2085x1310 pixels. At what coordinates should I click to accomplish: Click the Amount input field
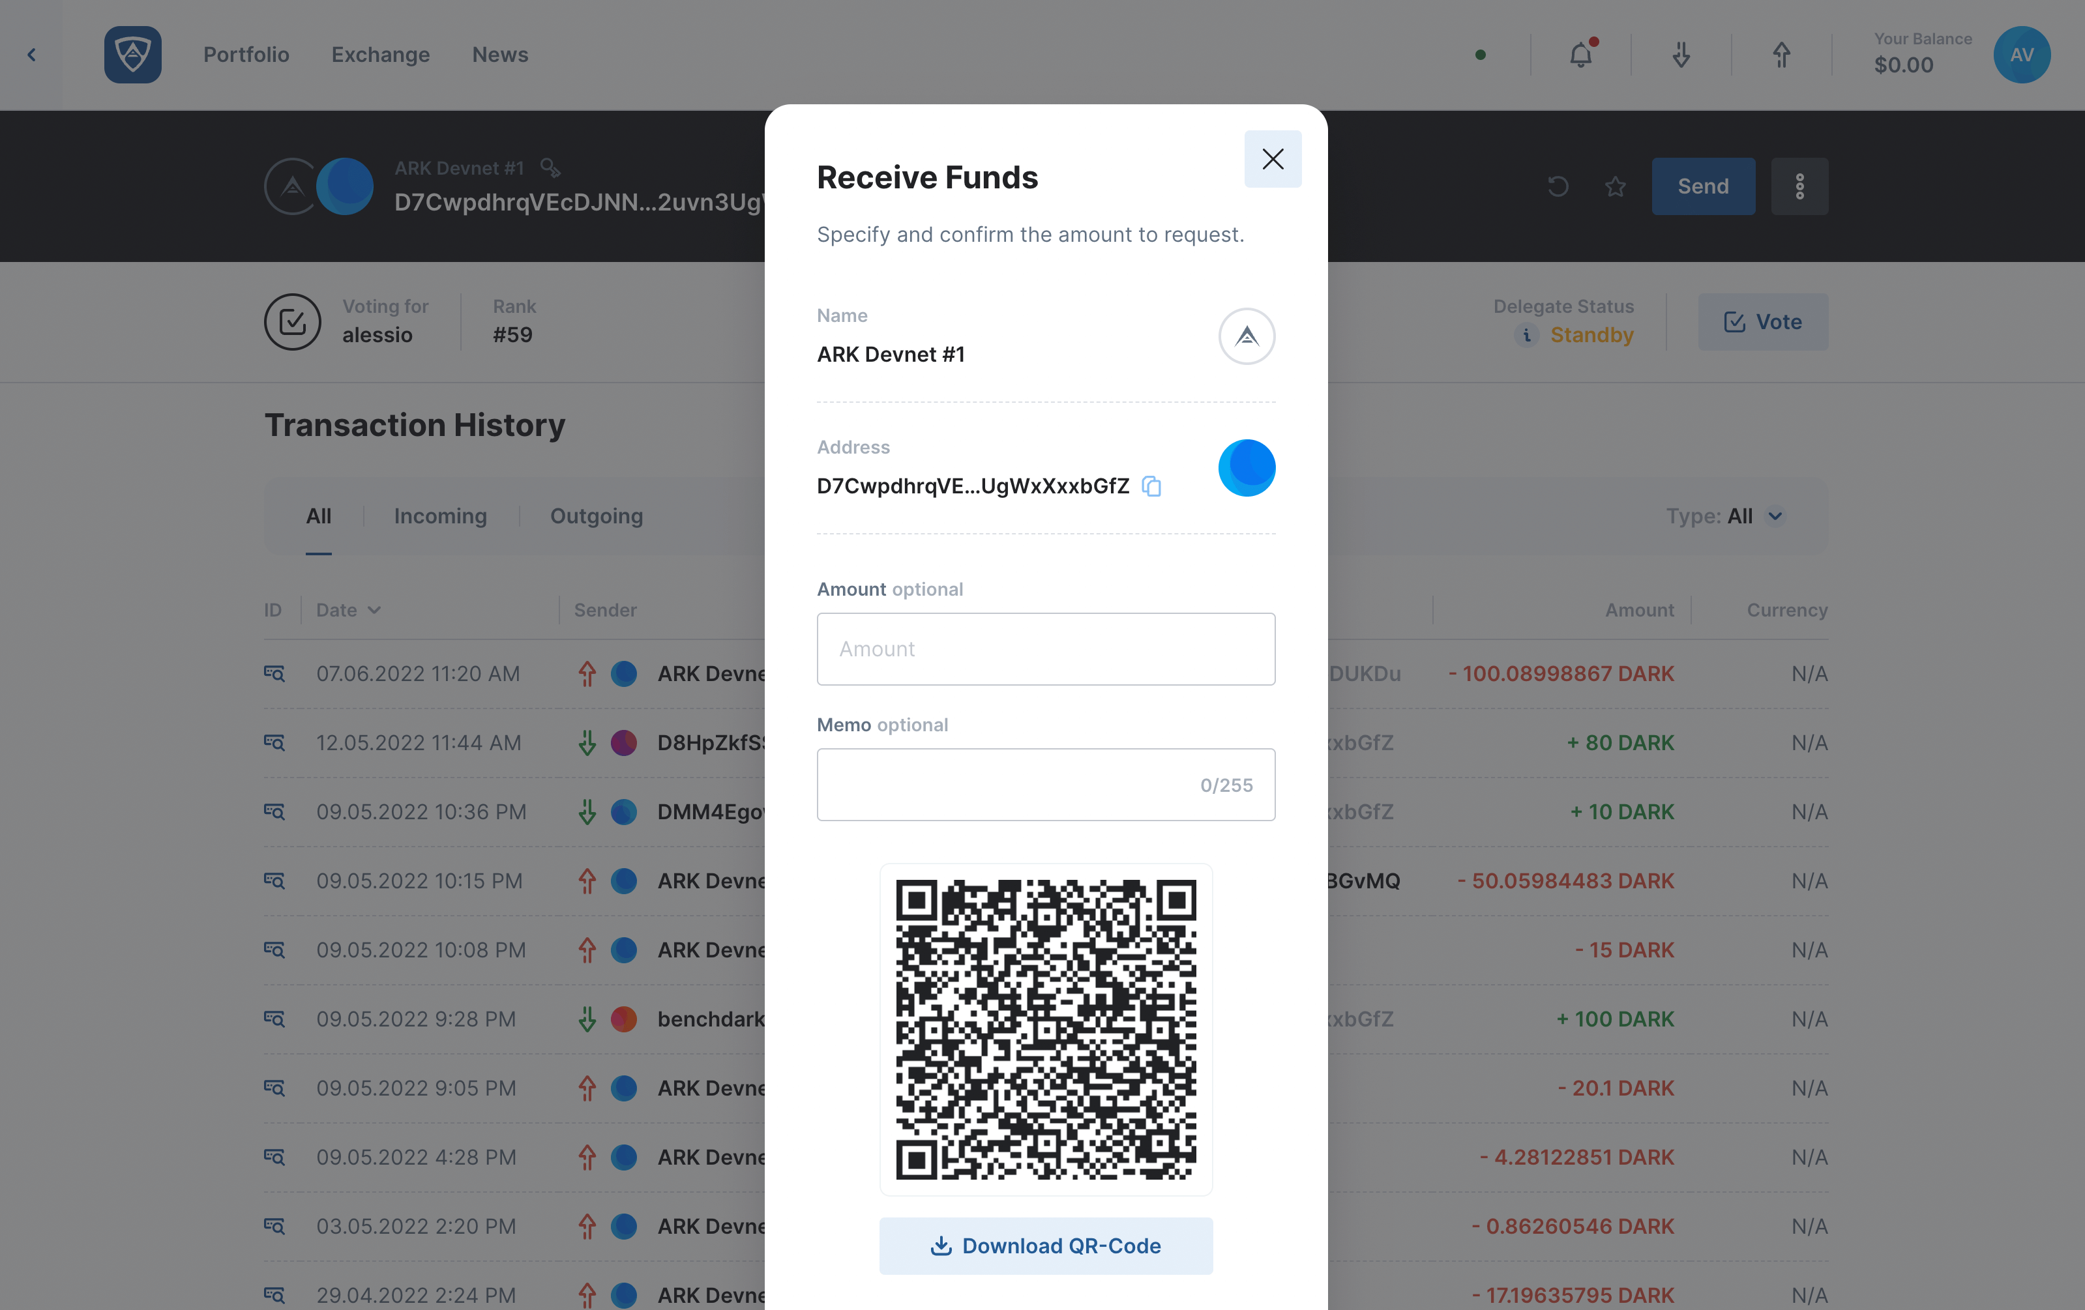click(1046, 649)
